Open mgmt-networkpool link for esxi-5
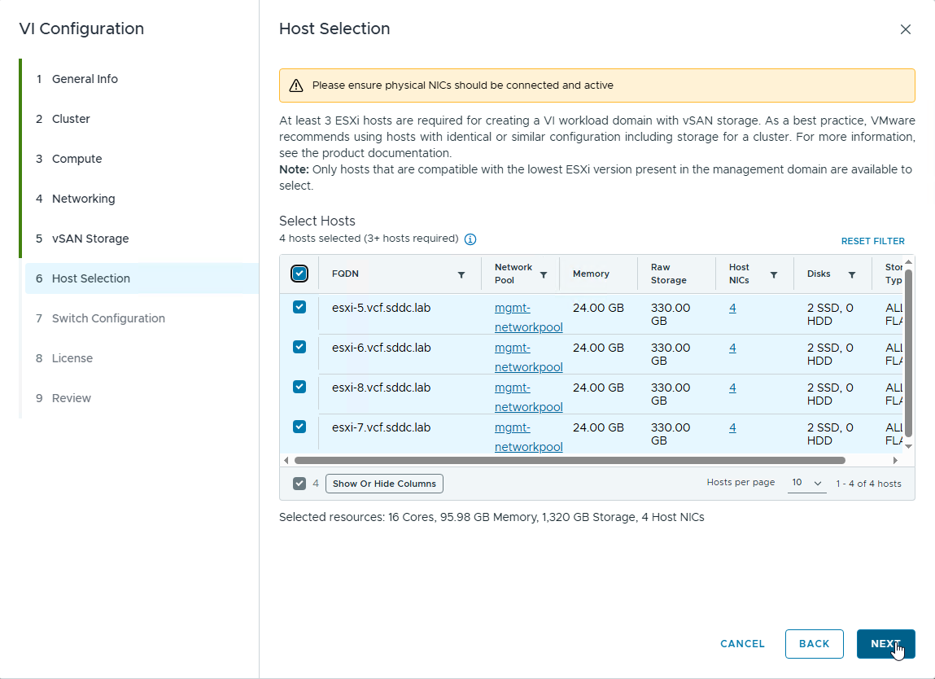Screen dimensions: 935x679 (x=528, y=318)
